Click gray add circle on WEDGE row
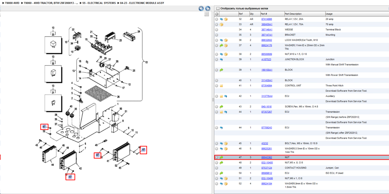Image resolution: width=389 pixels, height=194 pixels. click(217, 30)
